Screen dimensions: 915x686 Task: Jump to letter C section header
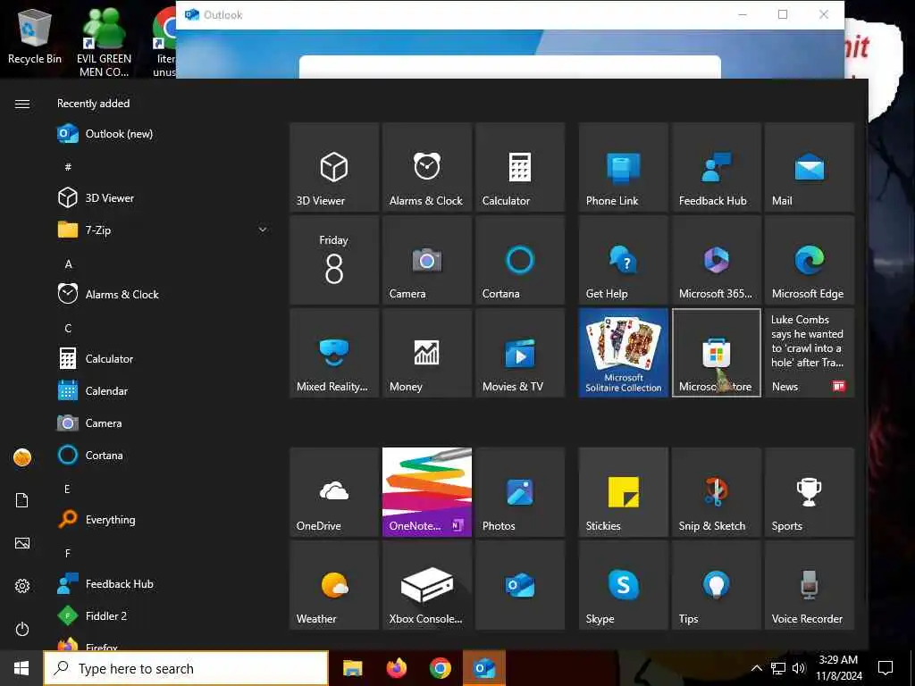68,328
